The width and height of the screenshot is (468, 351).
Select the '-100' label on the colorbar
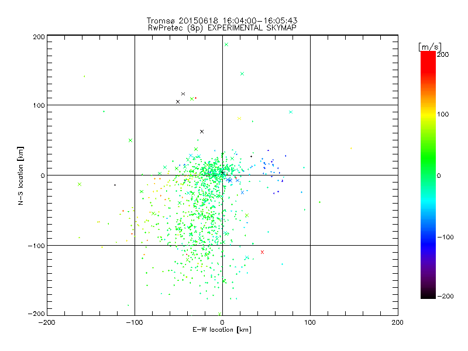tap(445, 238)
